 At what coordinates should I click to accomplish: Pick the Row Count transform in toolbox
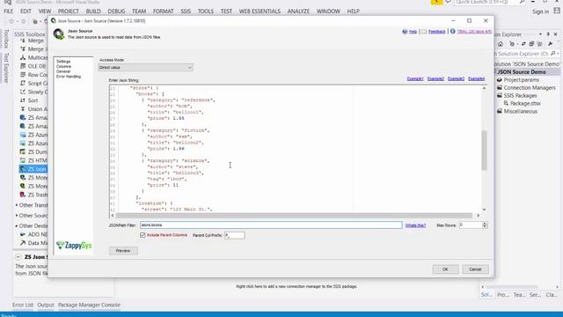coord(33,75)
